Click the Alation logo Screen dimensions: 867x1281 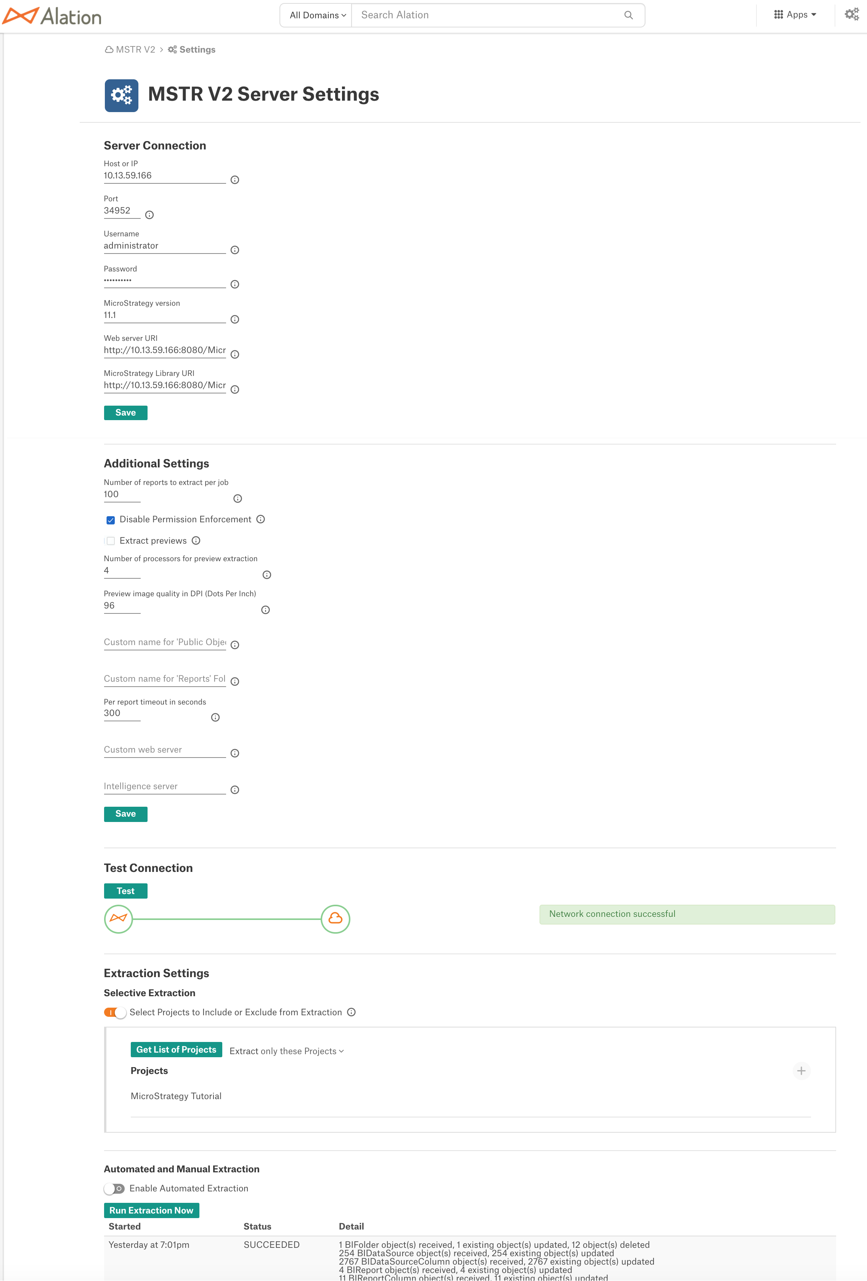(52, 16)
